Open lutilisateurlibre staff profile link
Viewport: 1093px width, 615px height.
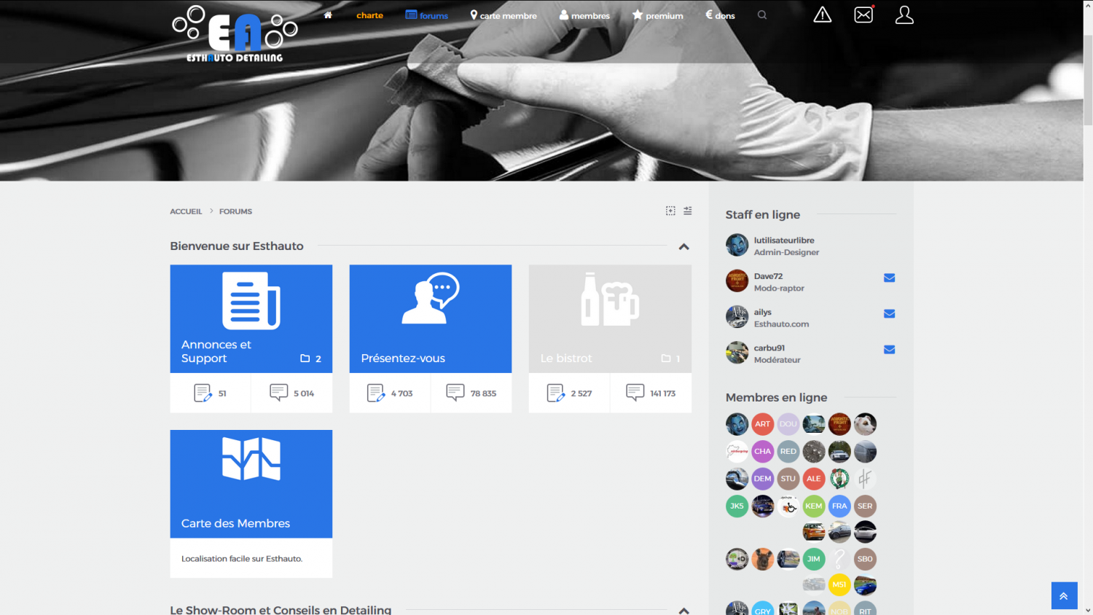(x=784, y=240)
